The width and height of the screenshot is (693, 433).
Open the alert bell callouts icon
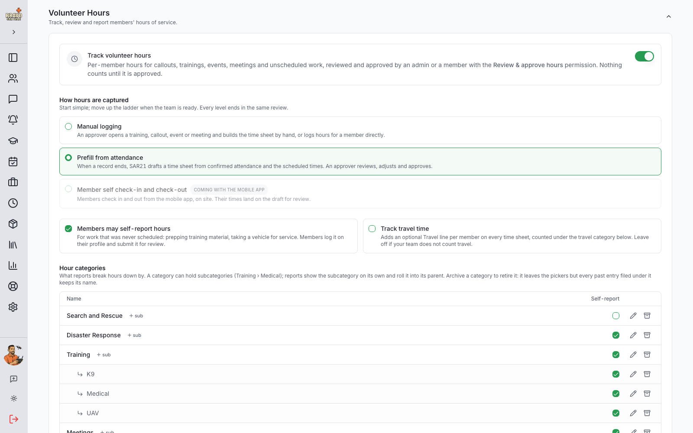[x=13, y=120]
